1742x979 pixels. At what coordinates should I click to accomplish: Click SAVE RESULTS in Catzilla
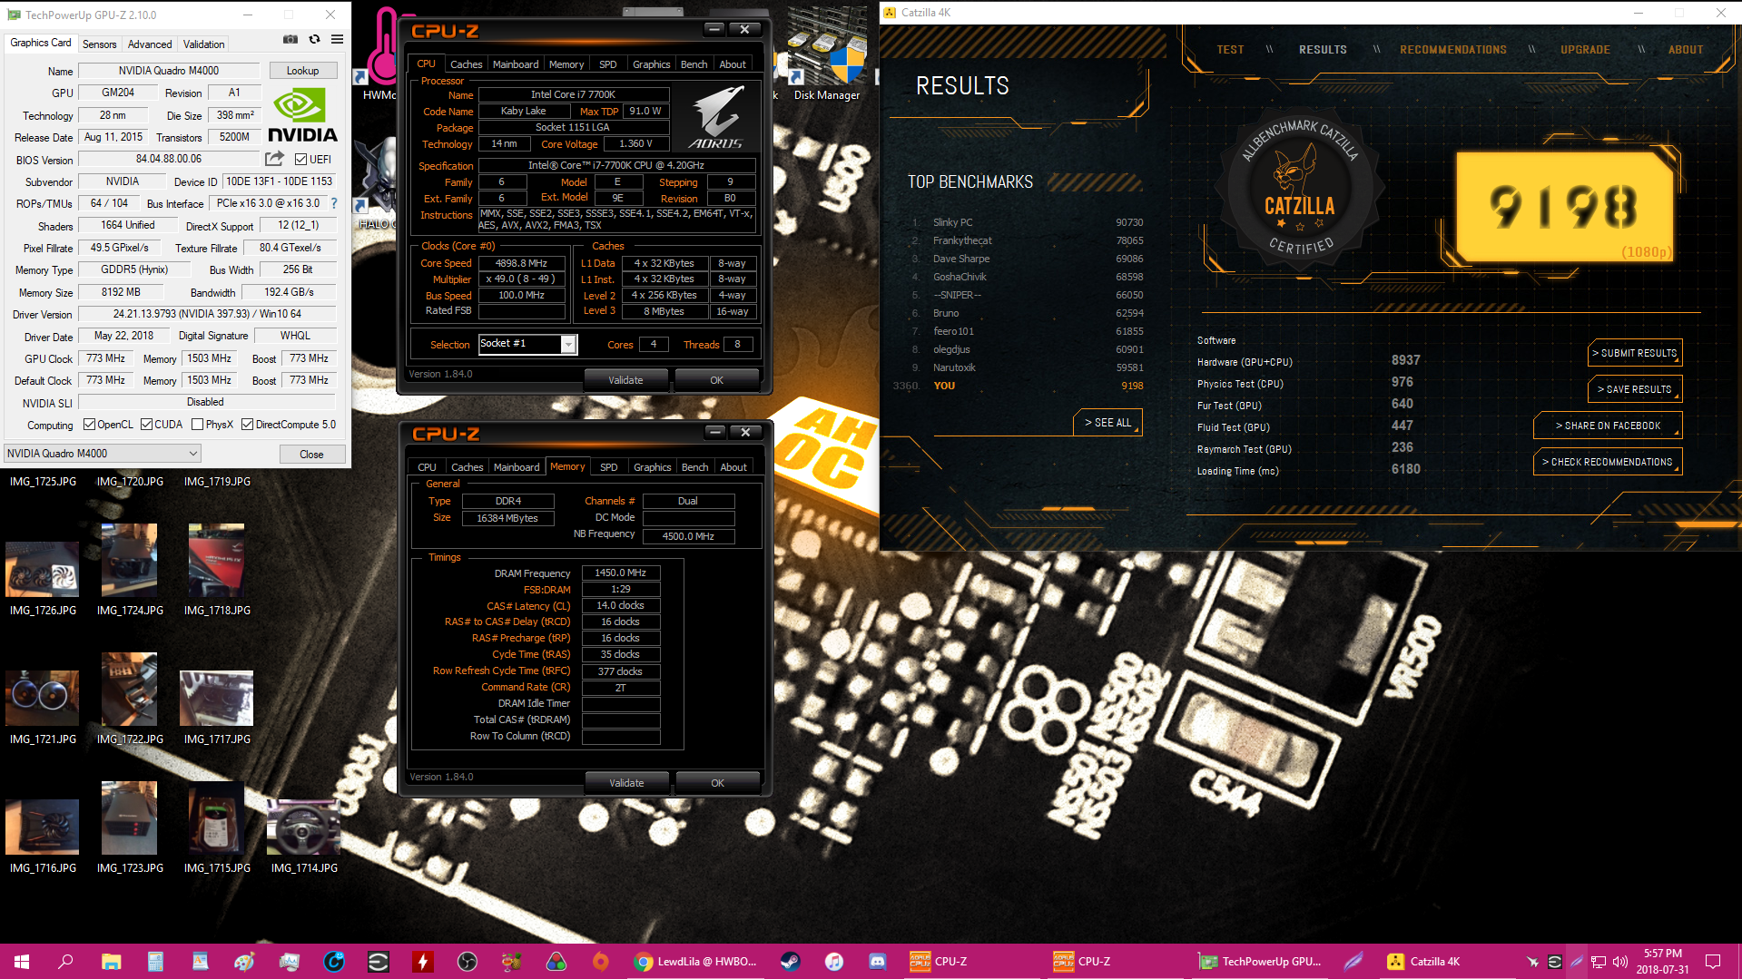point(1635,389)
